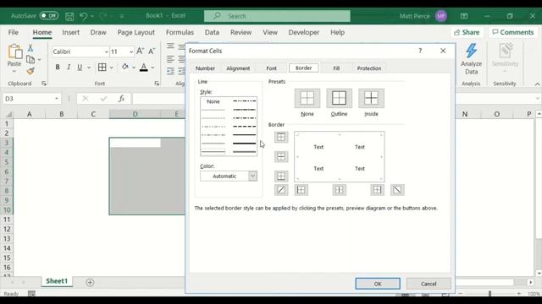Click Cancel in Format Cells dialog

pos(429,284)
